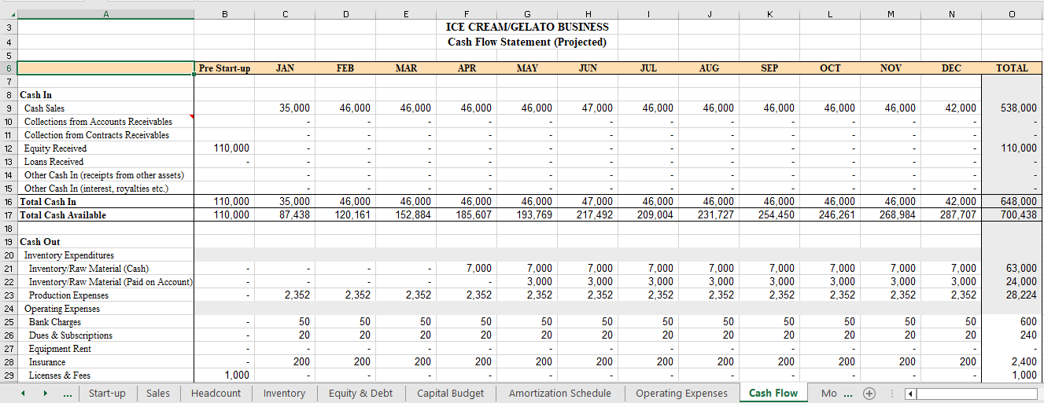
Task: Switch to the Start-up sheet tab
Action: pyautogui.click(x=107, y=393)
